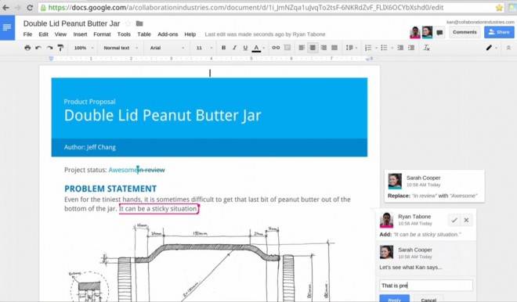Open the text color picker
Image resolution: width=517 pixels, height=302 pixels.
tap(256, 48)
